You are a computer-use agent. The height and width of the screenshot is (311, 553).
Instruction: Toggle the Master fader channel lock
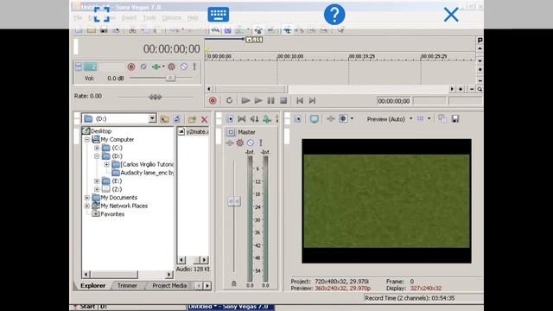coord(234,283)
